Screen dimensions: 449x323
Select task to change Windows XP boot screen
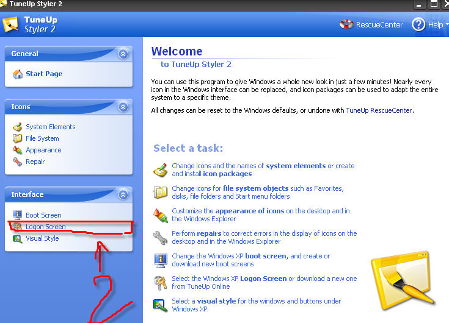pos(251,260)
